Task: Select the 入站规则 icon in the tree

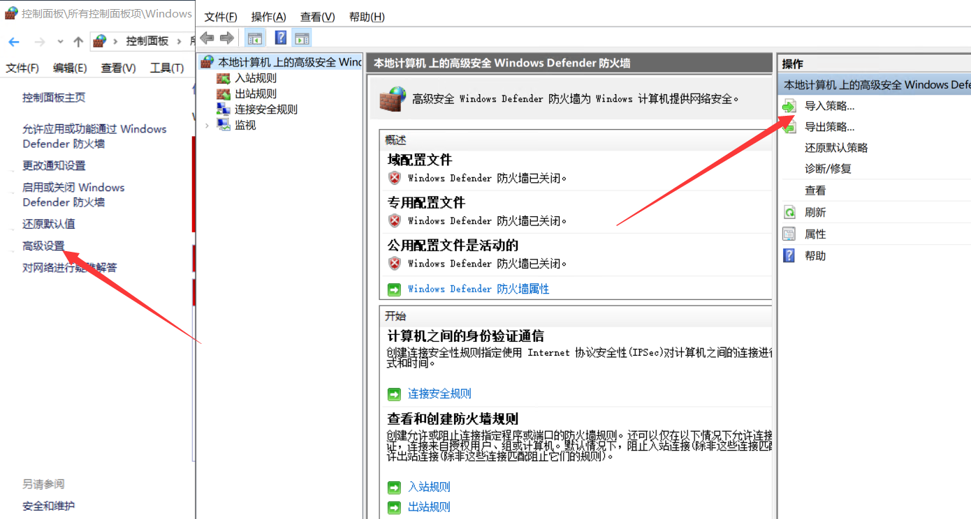Action: 224,78
